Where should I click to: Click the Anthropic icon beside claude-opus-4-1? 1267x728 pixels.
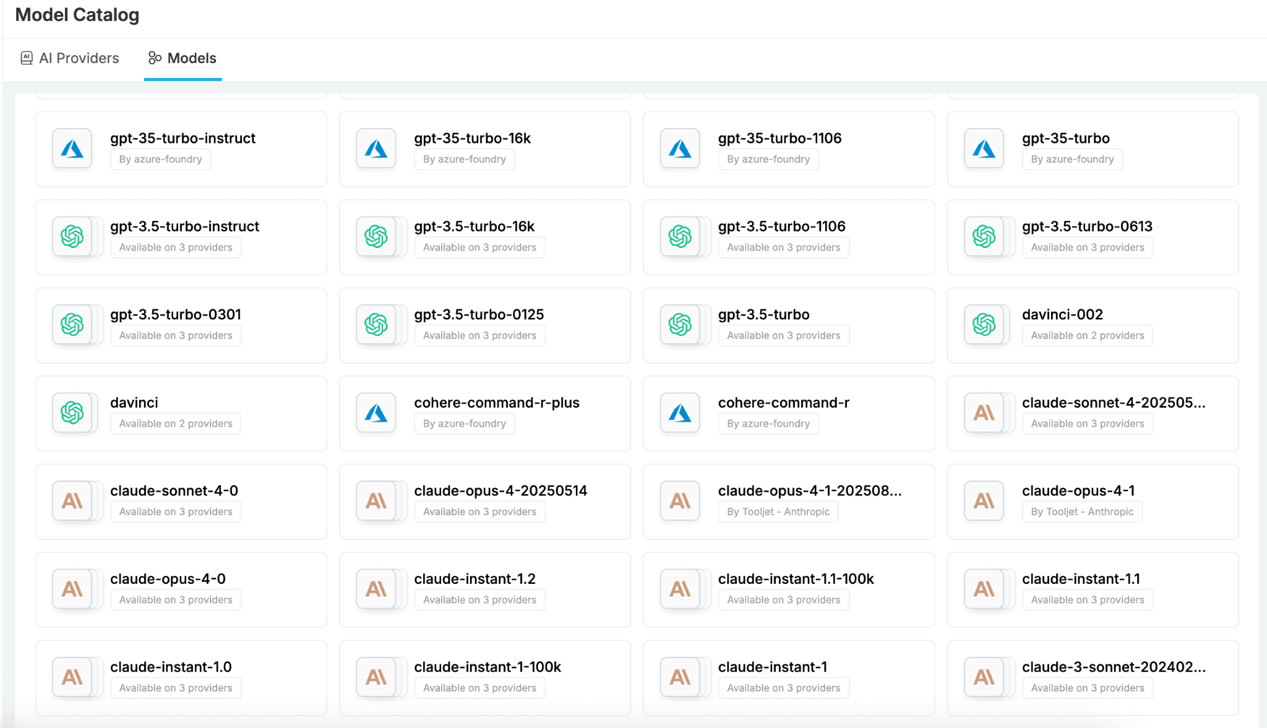(984, 501)
